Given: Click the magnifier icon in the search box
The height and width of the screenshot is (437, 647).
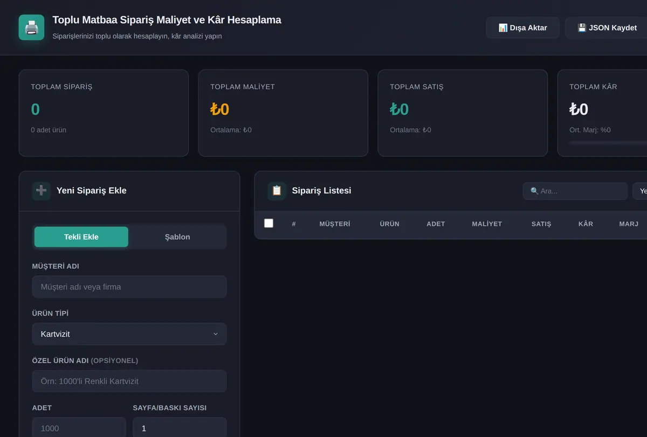Looking at the screenshot, I should point(534,191).
